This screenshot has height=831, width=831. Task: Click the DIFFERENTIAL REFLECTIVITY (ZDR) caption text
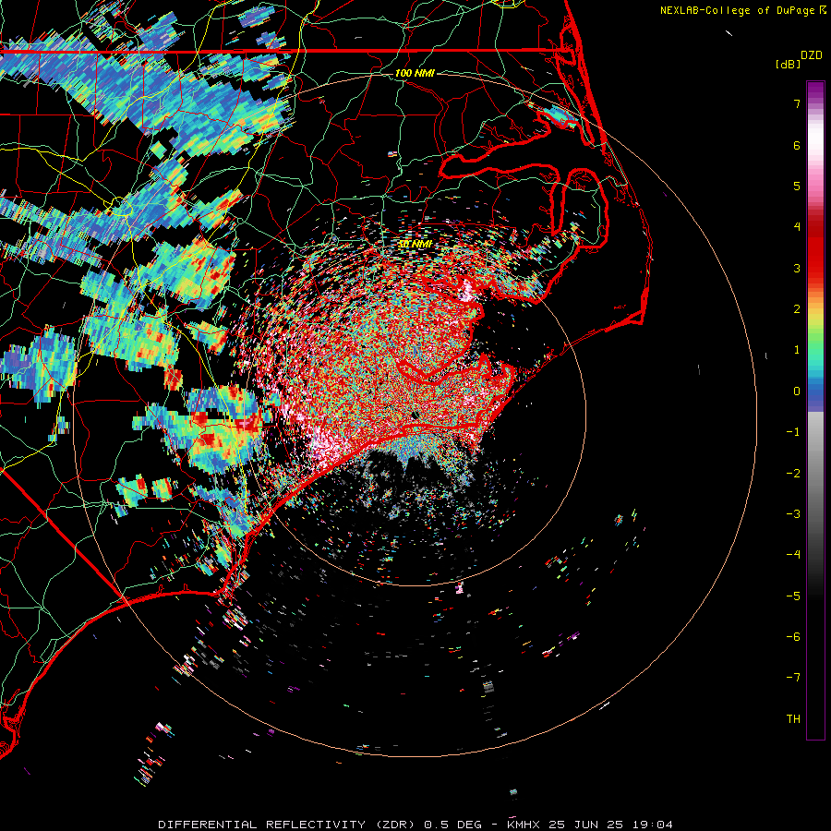pyautogui.click(x=289, y=825)
